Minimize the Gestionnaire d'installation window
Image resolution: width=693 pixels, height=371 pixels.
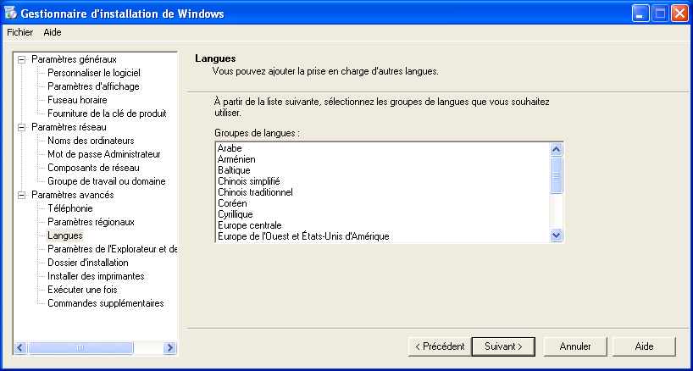[640, 14]
